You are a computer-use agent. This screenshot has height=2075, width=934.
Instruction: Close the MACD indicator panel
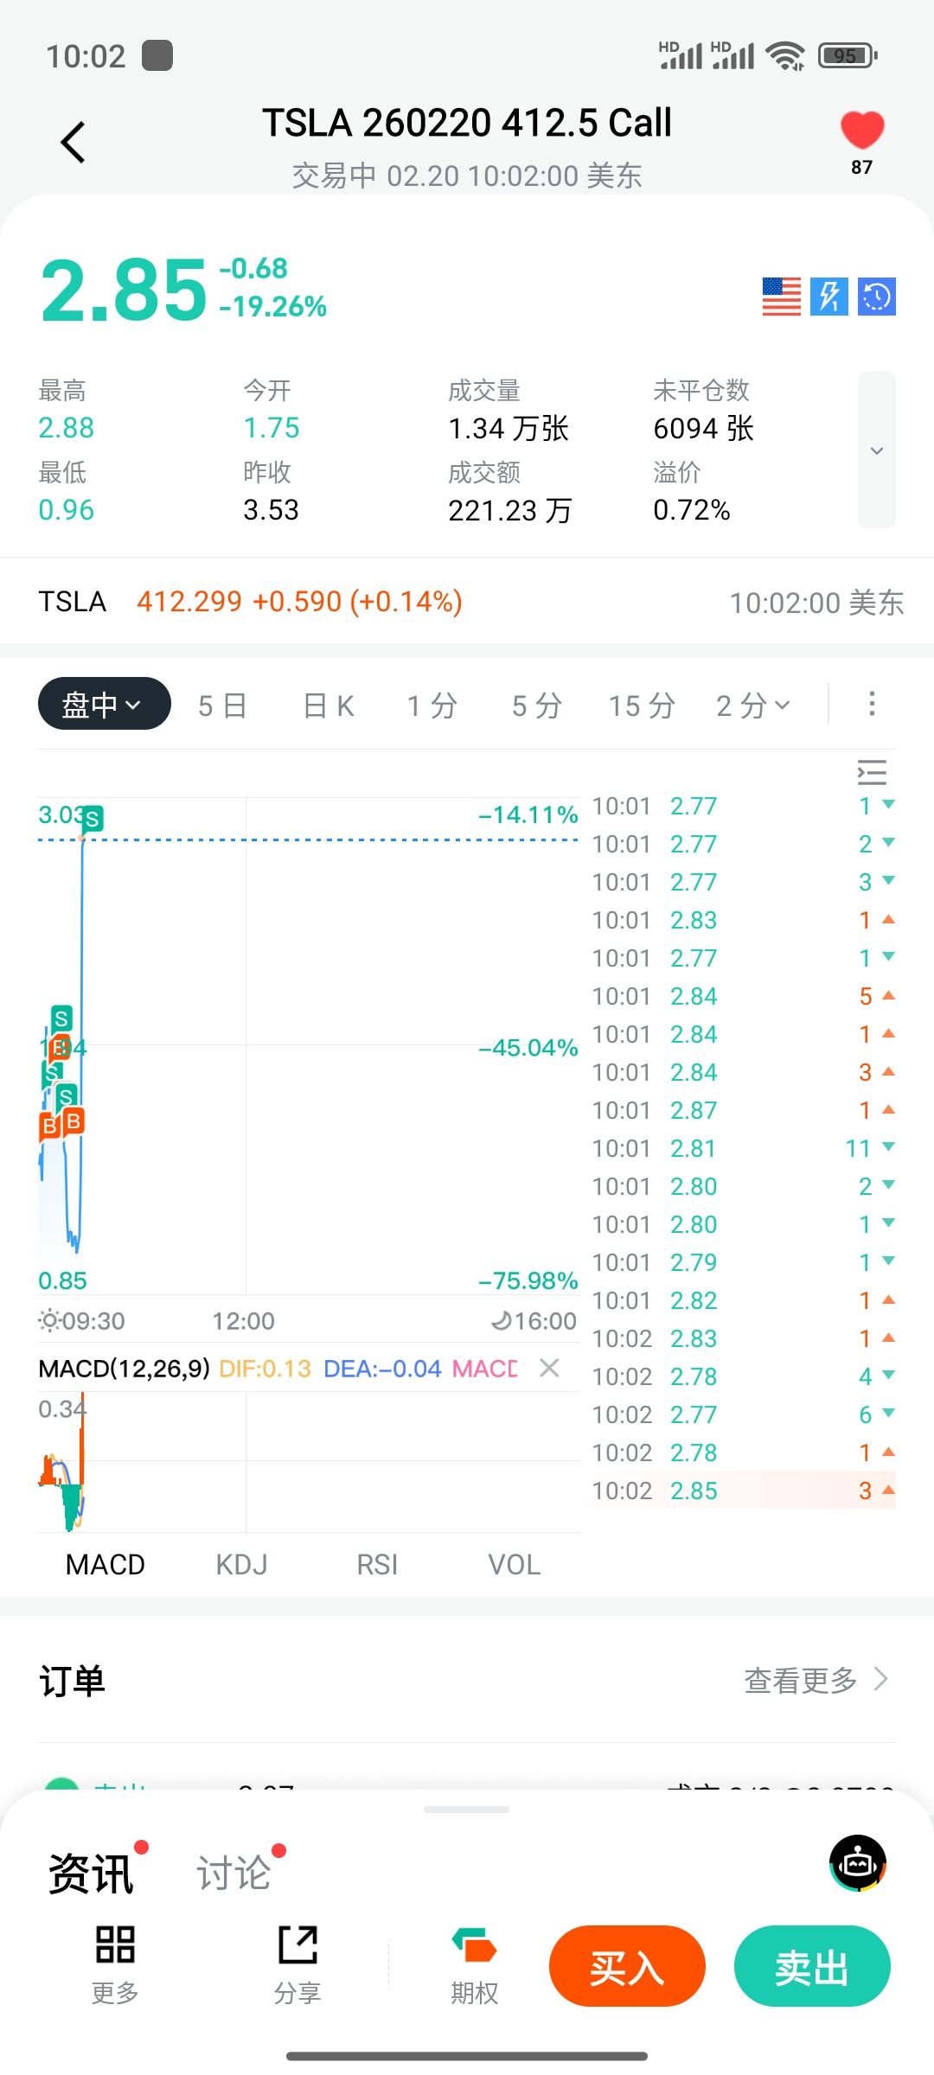click(549, 1368)
